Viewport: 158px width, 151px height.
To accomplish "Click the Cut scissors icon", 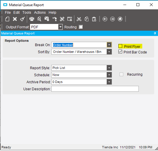I will tap(79, 19).
